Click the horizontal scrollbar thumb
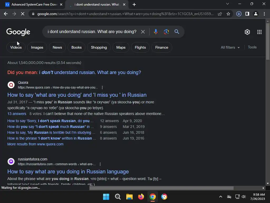270x203 pixels. click(x=161, y=188)
